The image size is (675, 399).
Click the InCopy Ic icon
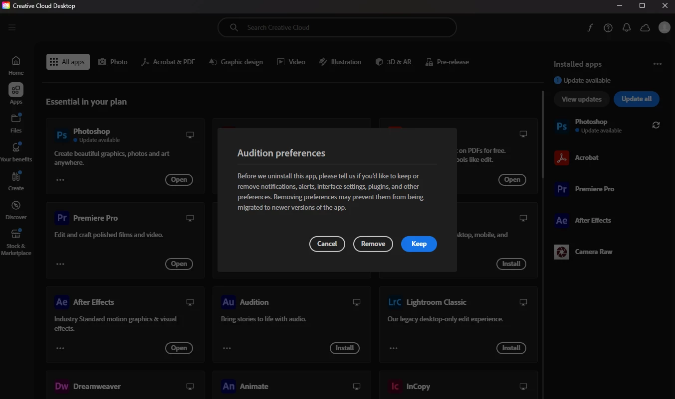coord(395,387)
